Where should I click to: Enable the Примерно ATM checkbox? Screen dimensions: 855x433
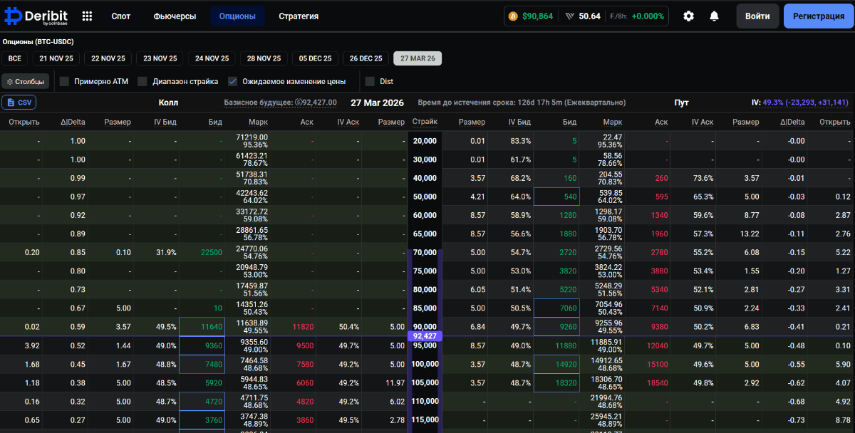point(65,81)
